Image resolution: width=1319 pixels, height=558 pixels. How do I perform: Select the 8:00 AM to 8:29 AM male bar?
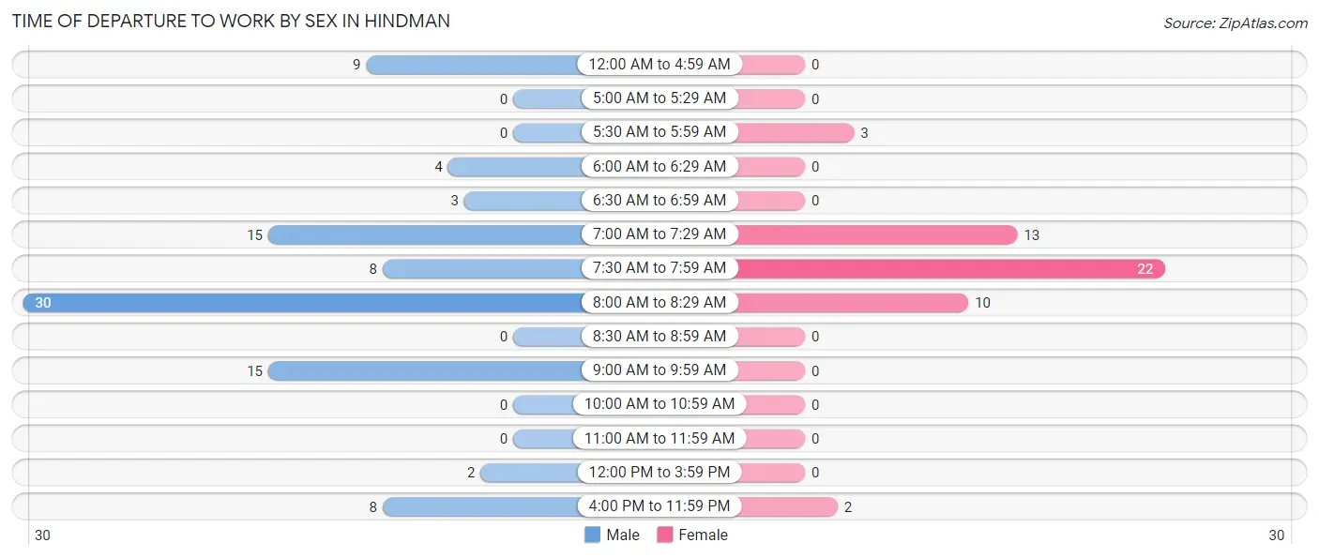[x=302, y=302]
